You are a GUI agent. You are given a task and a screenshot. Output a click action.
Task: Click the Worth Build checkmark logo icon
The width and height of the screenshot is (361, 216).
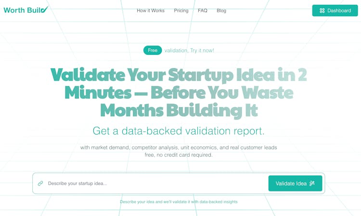(x=44, y=10)
